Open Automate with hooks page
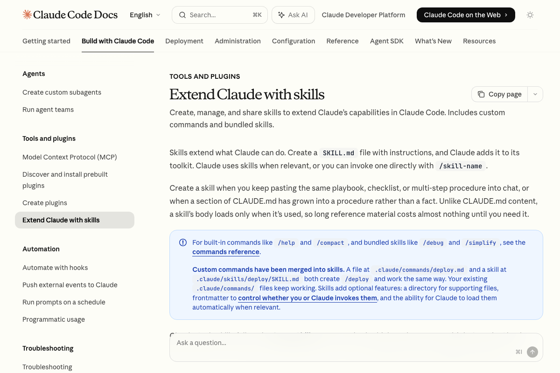This screenshot has height=373, width=560. (55, 267)
